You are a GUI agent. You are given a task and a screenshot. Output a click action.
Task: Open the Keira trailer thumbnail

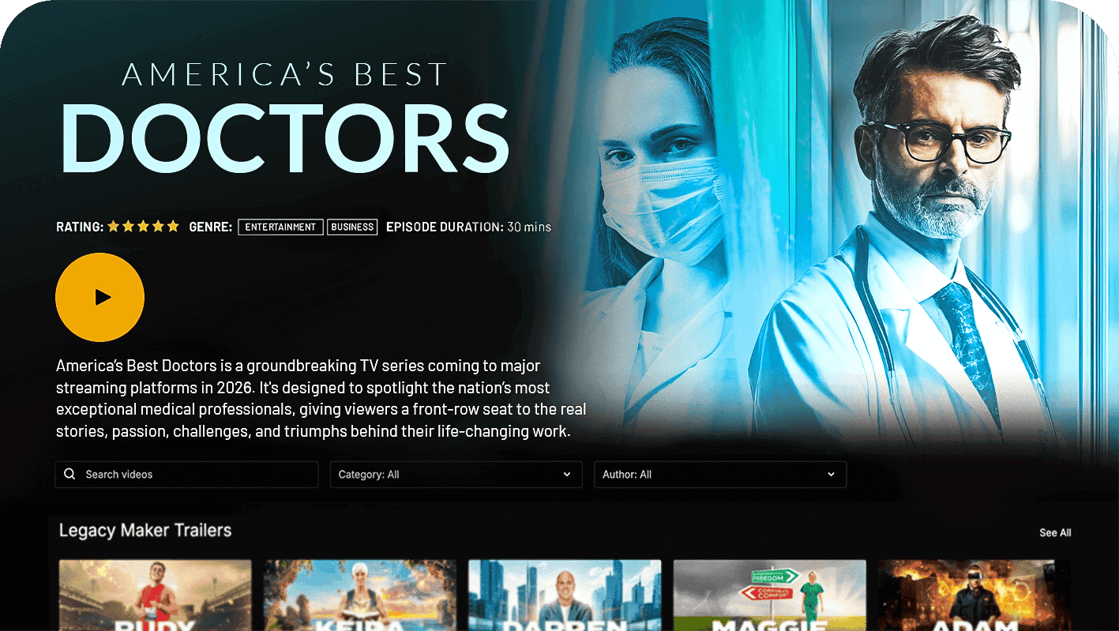tap(360, 595)
